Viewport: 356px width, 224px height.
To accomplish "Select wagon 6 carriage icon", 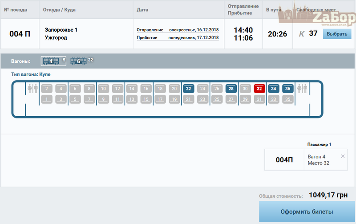I will 79,61.
